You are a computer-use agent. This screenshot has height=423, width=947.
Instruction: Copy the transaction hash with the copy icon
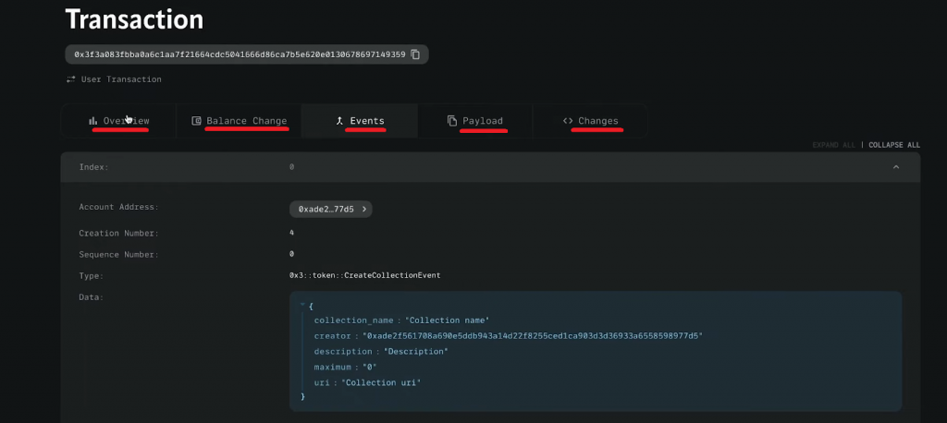click(x=415, y=54)
